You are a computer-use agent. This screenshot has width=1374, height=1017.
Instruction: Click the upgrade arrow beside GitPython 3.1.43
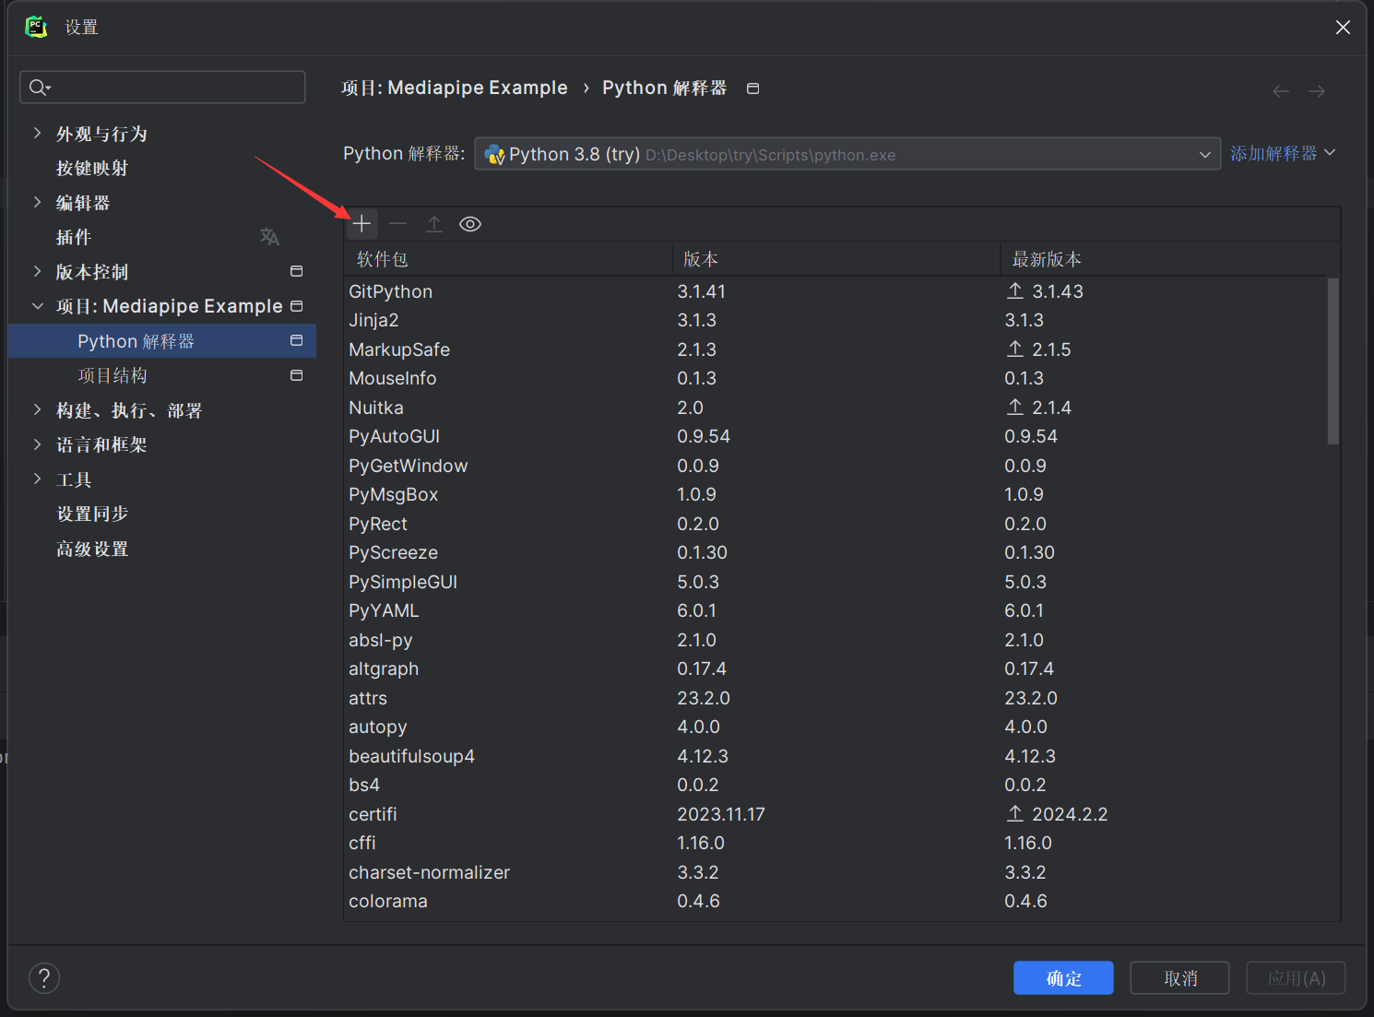(x=1015, y=291)
